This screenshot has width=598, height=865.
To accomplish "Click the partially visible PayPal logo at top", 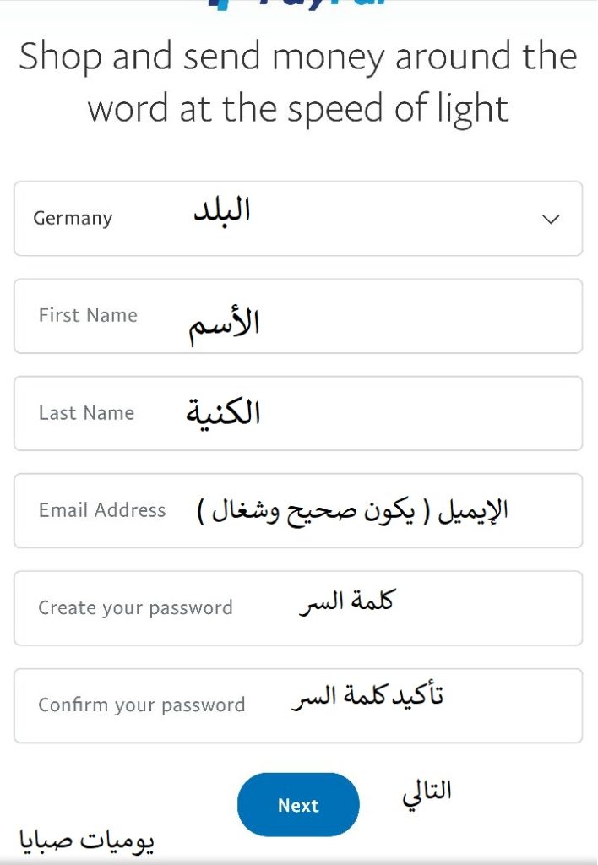I will coord(298,4).
